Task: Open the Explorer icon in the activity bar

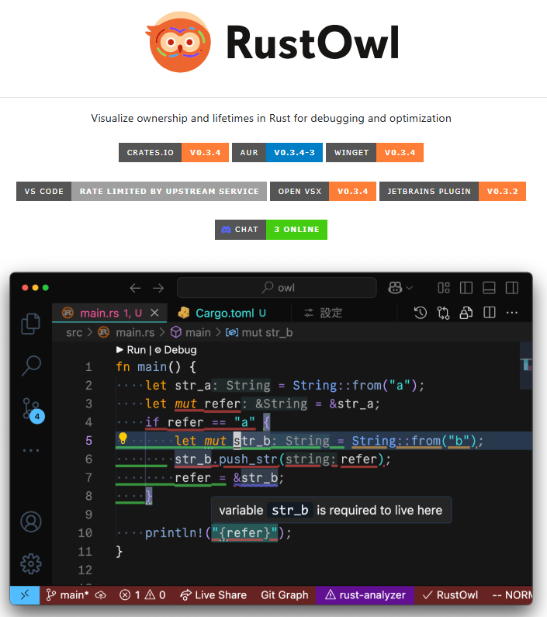Action: click(x=31, y=323)
